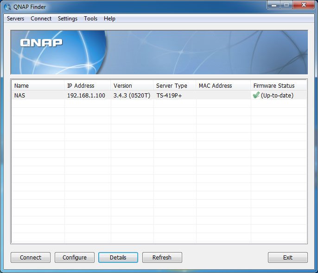Open the Settings menu

[x=68, y=19]
